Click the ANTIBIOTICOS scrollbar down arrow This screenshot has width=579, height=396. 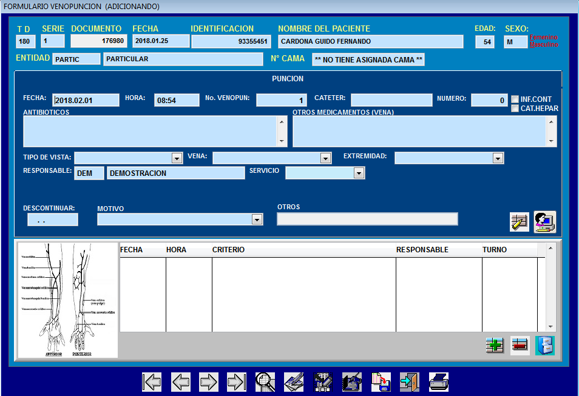tap(282, 141)
